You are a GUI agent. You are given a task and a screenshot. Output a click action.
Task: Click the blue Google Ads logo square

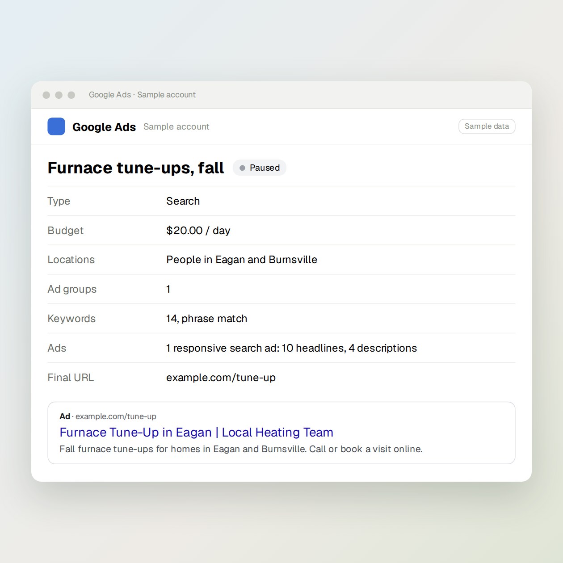pyautogui.click(x=56, y=126)
